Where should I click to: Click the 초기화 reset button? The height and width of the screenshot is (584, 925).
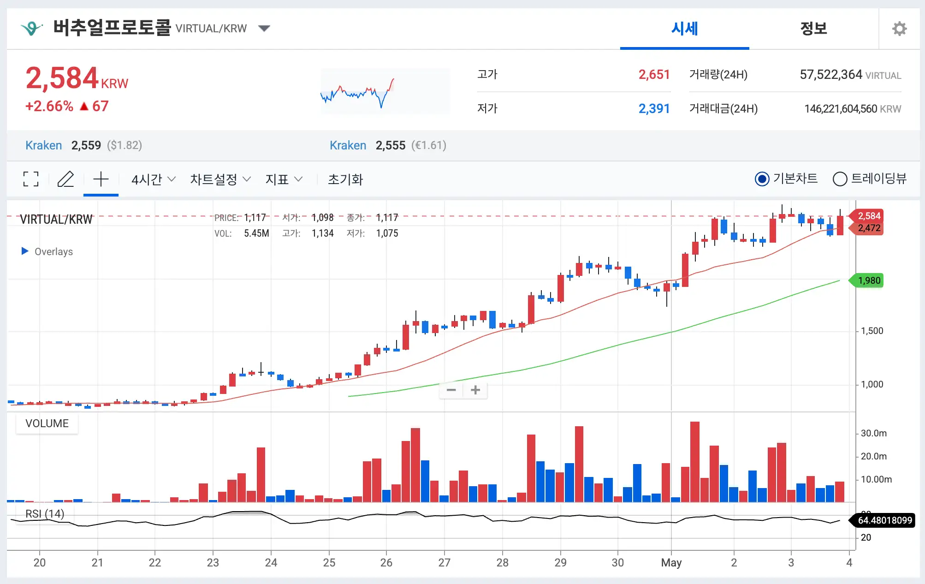click(345, 179)
